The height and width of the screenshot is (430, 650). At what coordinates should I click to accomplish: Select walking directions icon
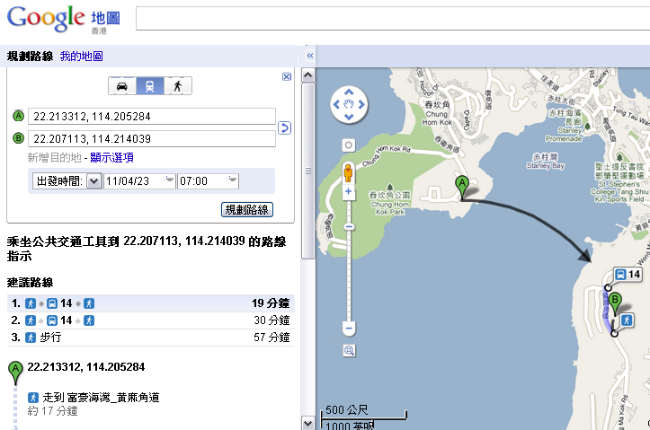[178, 86]
